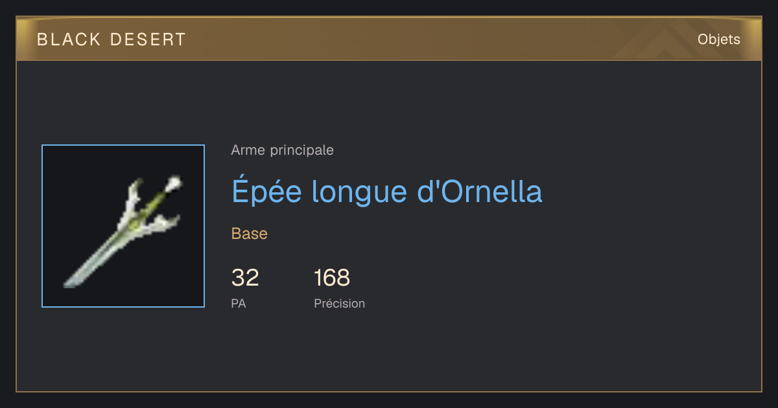Click the sword's blade tip in the icon

[69, 282]
